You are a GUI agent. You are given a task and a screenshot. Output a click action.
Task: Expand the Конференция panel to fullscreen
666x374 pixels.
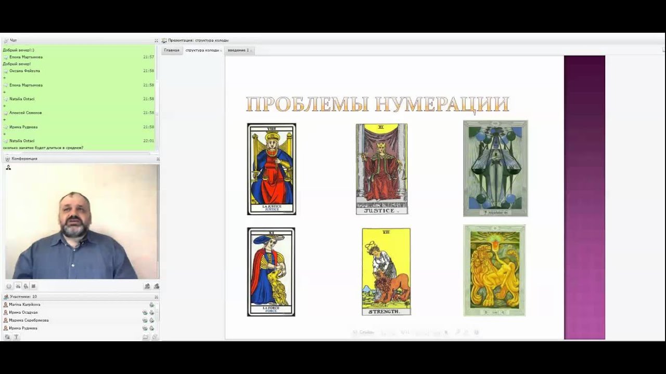(158, 159)
